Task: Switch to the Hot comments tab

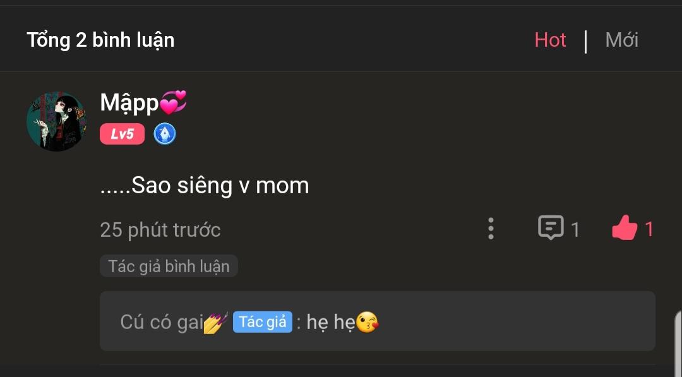Action: (x=550, y=40)
